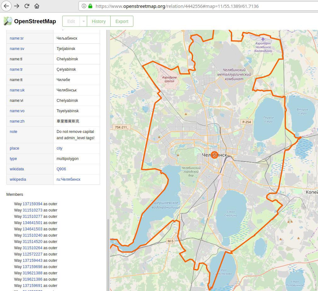This screenshot has height=291, width=318.
Task: Click the Первое озеро map label
Action: (269, 119)
